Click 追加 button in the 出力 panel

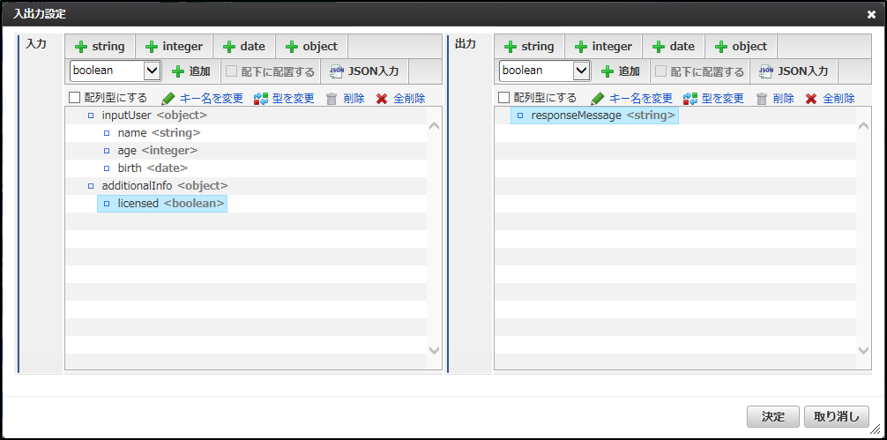click(621, 71)
